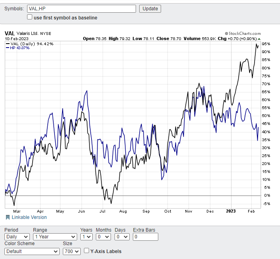The height and width of the screenshot is (259, 280).
Task: Open the Days dropdown
Action: pos(122,237)
